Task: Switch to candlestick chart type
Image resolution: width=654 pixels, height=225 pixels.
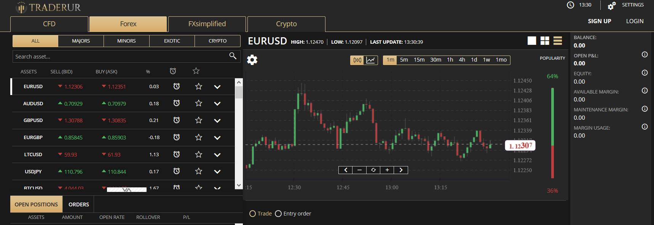Action: (357, 60)
